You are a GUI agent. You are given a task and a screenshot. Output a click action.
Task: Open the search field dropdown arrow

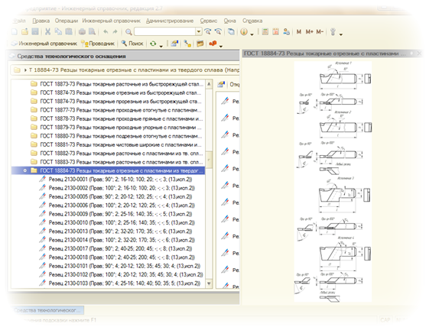point(199,32)
